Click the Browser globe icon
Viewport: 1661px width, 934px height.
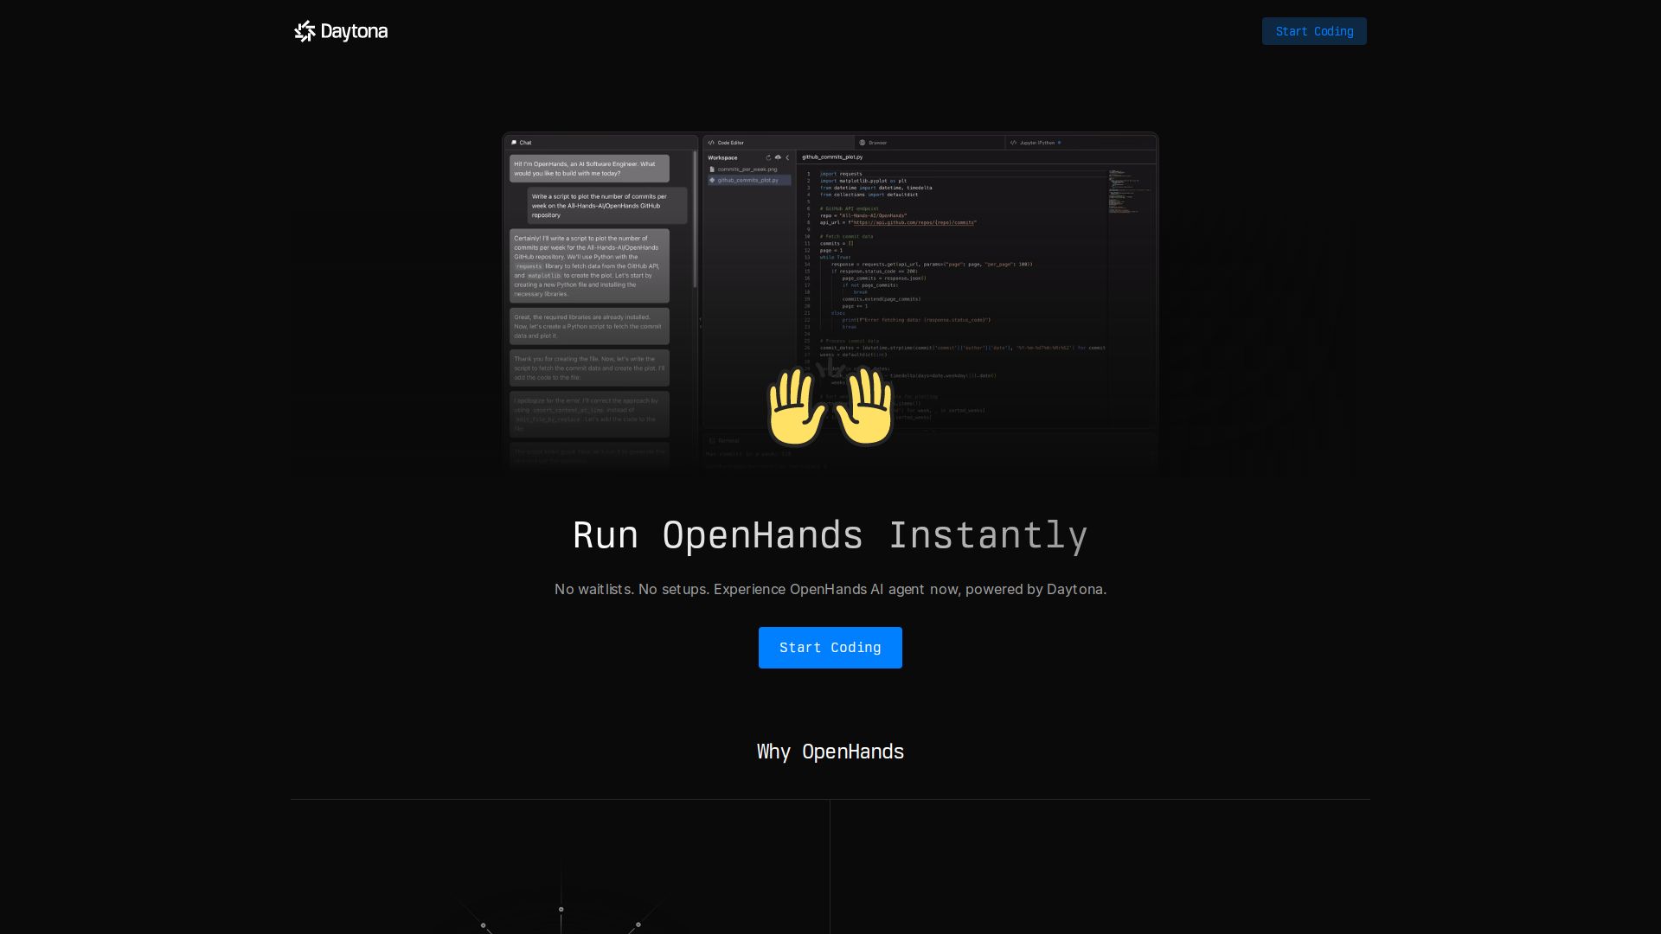point(862,142)
